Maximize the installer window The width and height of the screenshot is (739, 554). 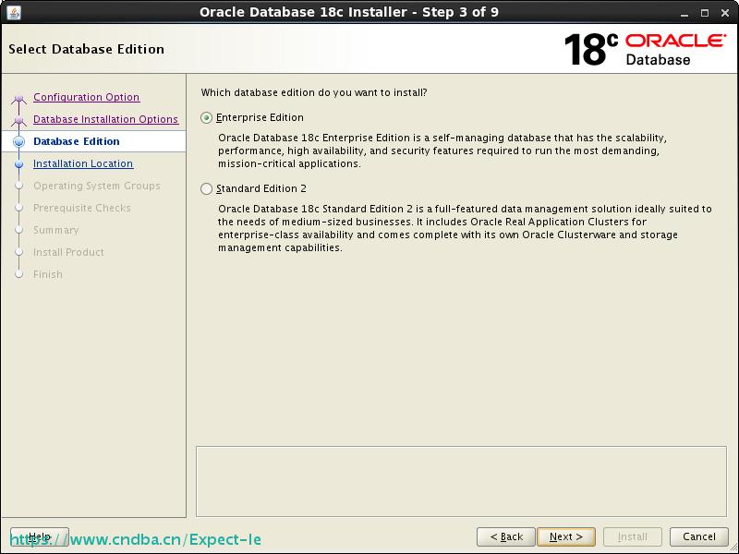tap(705, 13)
